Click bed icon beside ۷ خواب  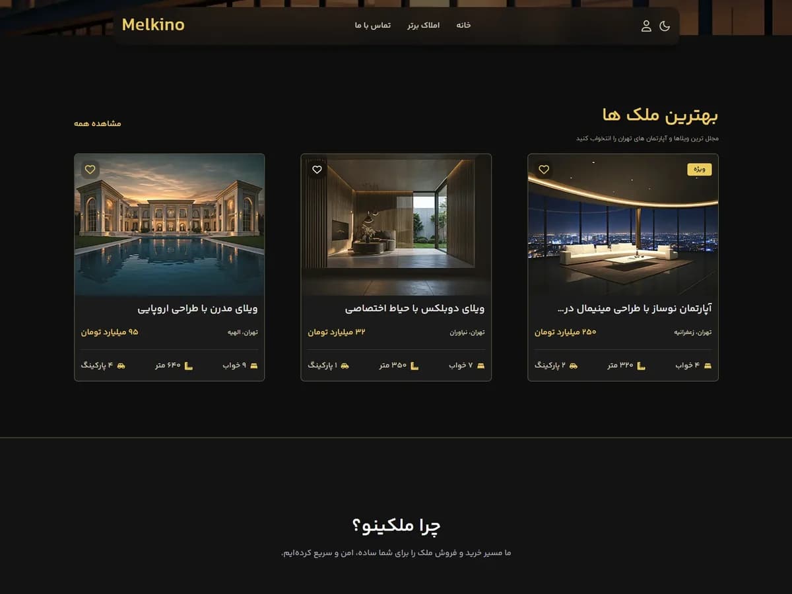coord(480,366)
